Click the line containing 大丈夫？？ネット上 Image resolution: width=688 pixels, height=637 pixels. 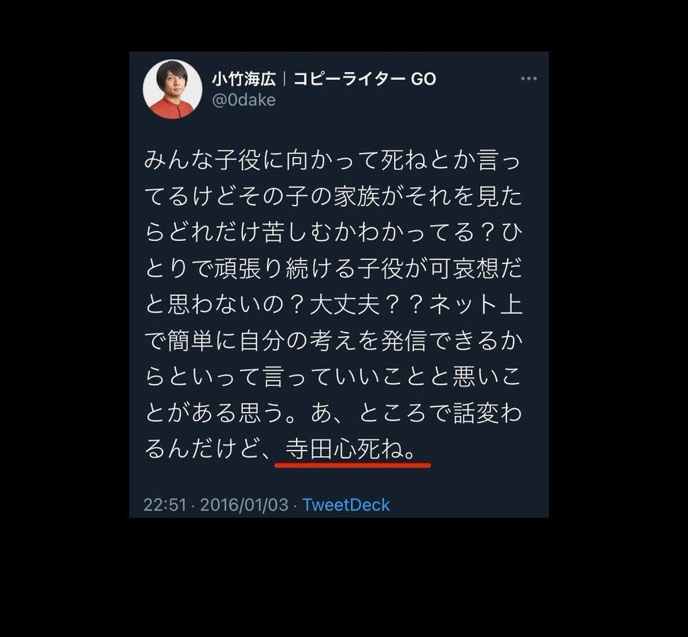pos(333,304)
